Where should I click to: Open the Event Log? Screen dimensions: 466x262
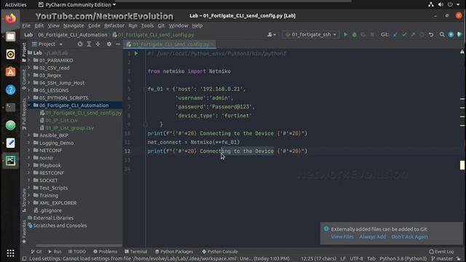click(441, 252)
